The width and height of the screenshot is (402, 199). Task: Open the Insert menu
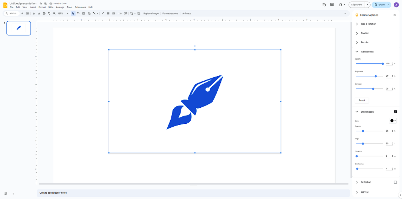pyautogui.click(x=33, y=7)
